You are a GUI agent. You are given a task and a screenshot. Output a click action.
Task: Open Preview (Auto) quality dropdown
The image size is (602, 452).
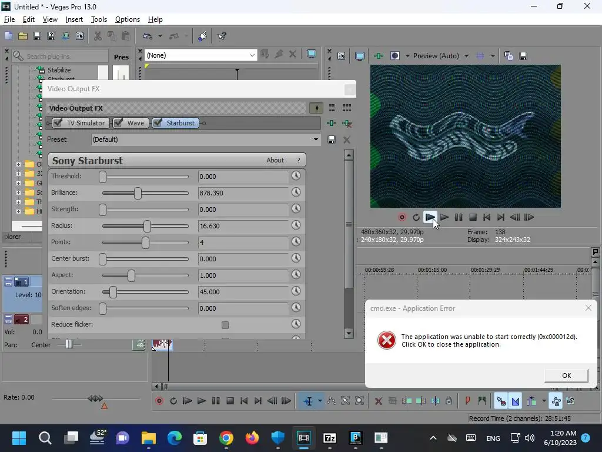point(466,56)
